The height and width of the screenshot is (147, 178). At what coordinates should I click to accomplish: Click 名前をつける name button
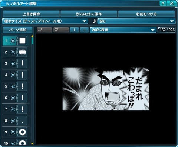point(146,14)
